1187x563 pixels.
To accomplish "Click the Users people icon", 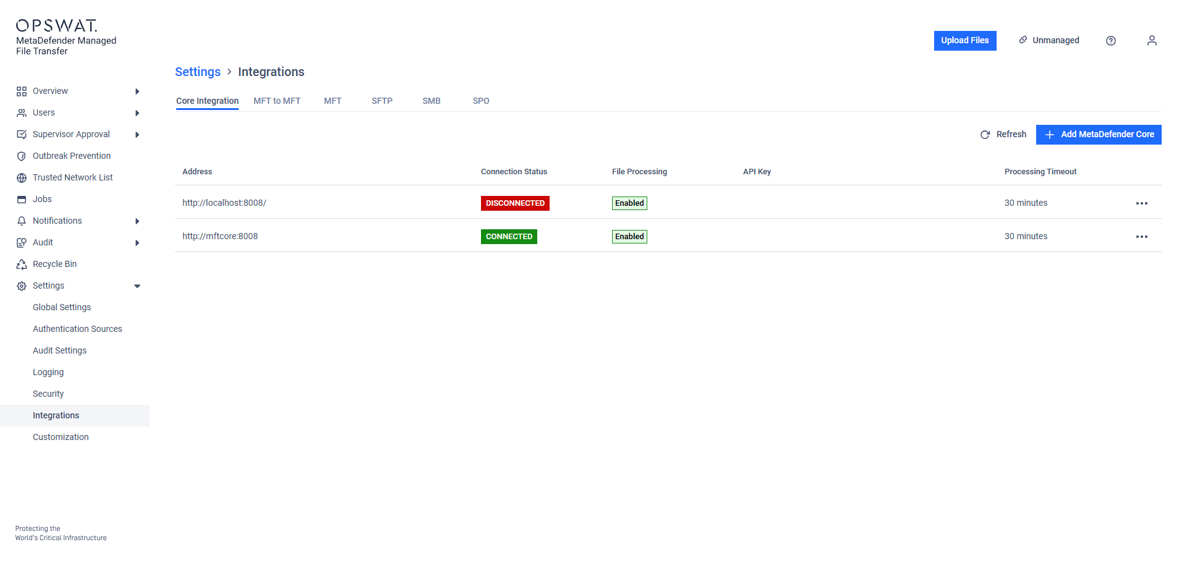I will tap(22, 113).
